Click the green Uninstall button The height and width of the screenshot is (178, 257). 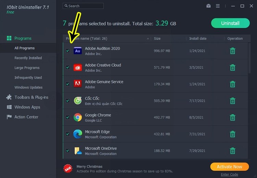[230, 23]
